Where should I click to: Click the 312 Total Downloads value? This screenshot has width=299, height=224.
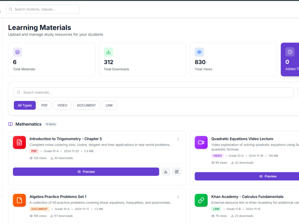(x=109, y=62)
